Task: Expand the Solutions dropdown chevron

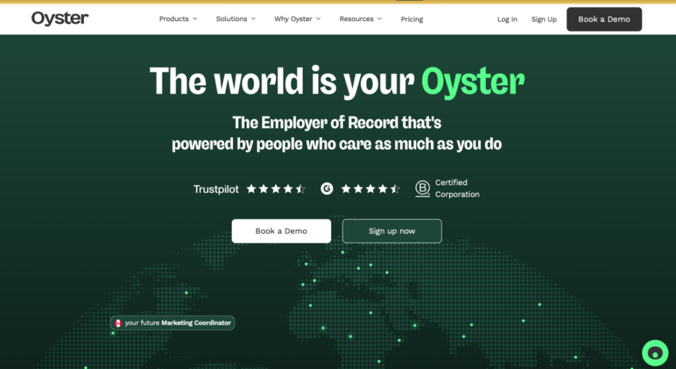Action: tap(253, 19)
